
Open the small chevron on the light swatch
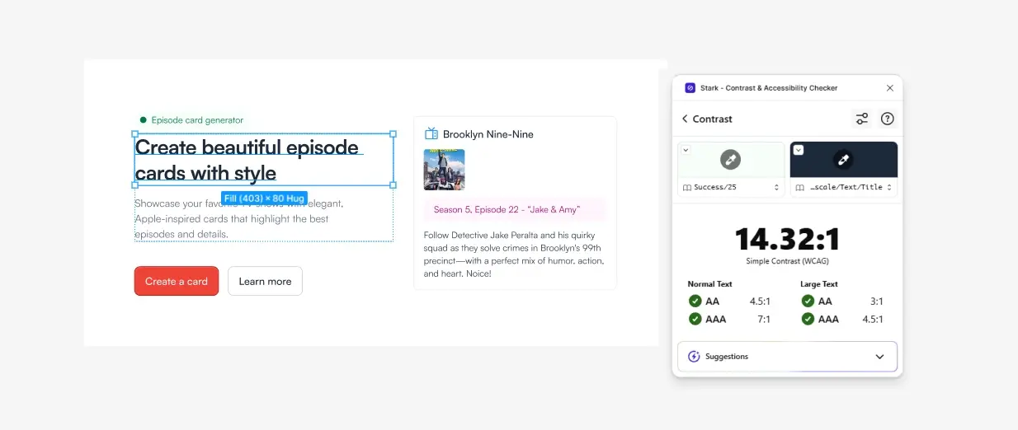click(686, 149)
